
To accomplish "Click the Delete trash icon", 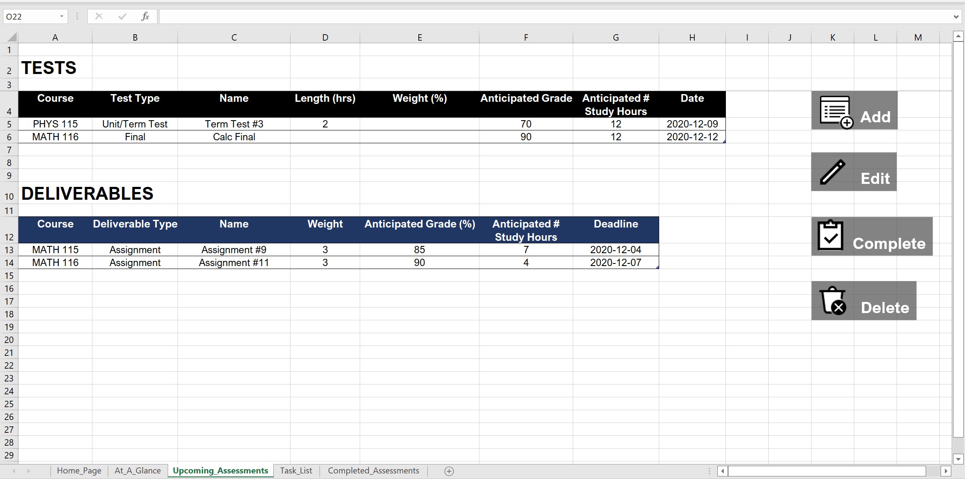I will tap(833, 300).
